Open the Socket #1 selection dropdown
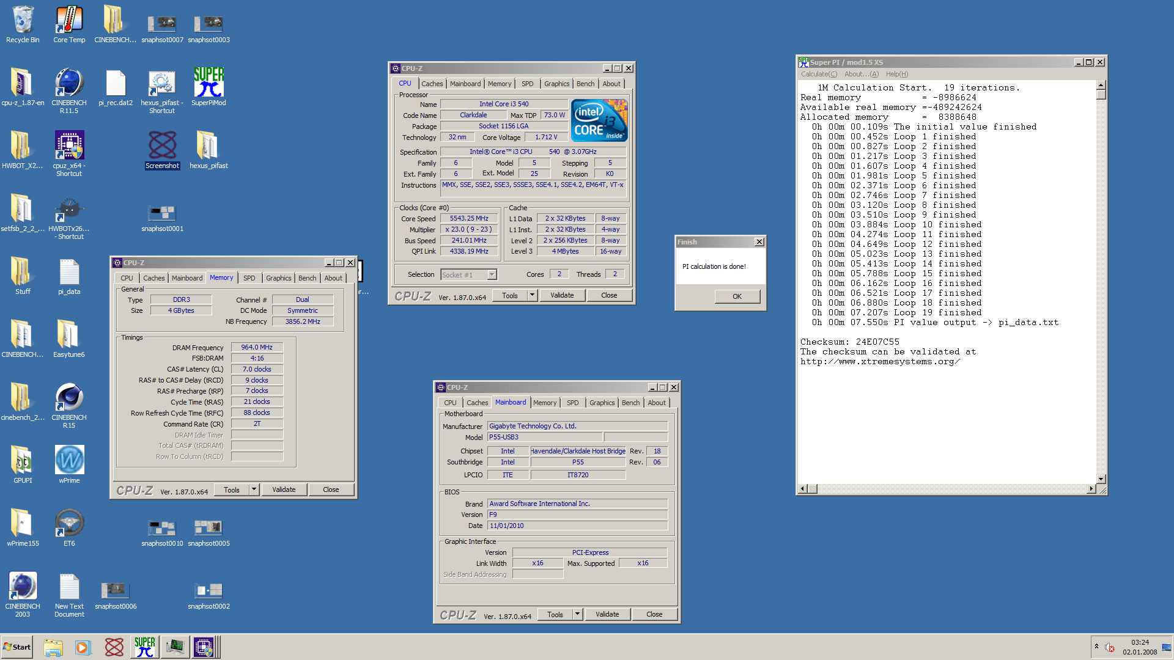The height and width of the screenshot is (660, 1174). pos(492,275)
